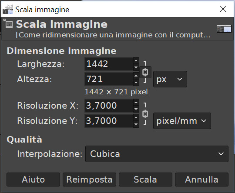Click the Scala button to apply

point(145,180)
